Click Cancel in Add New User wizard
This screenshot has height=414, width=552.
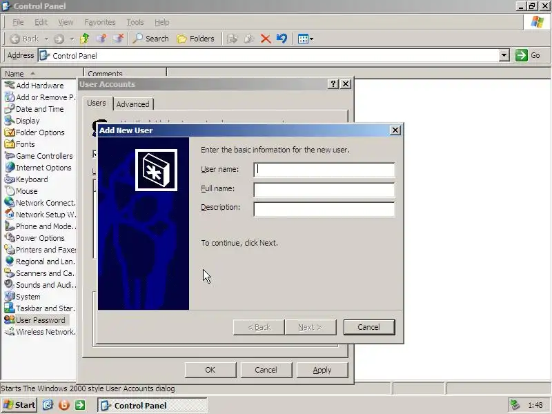click(x=369, y=327)
